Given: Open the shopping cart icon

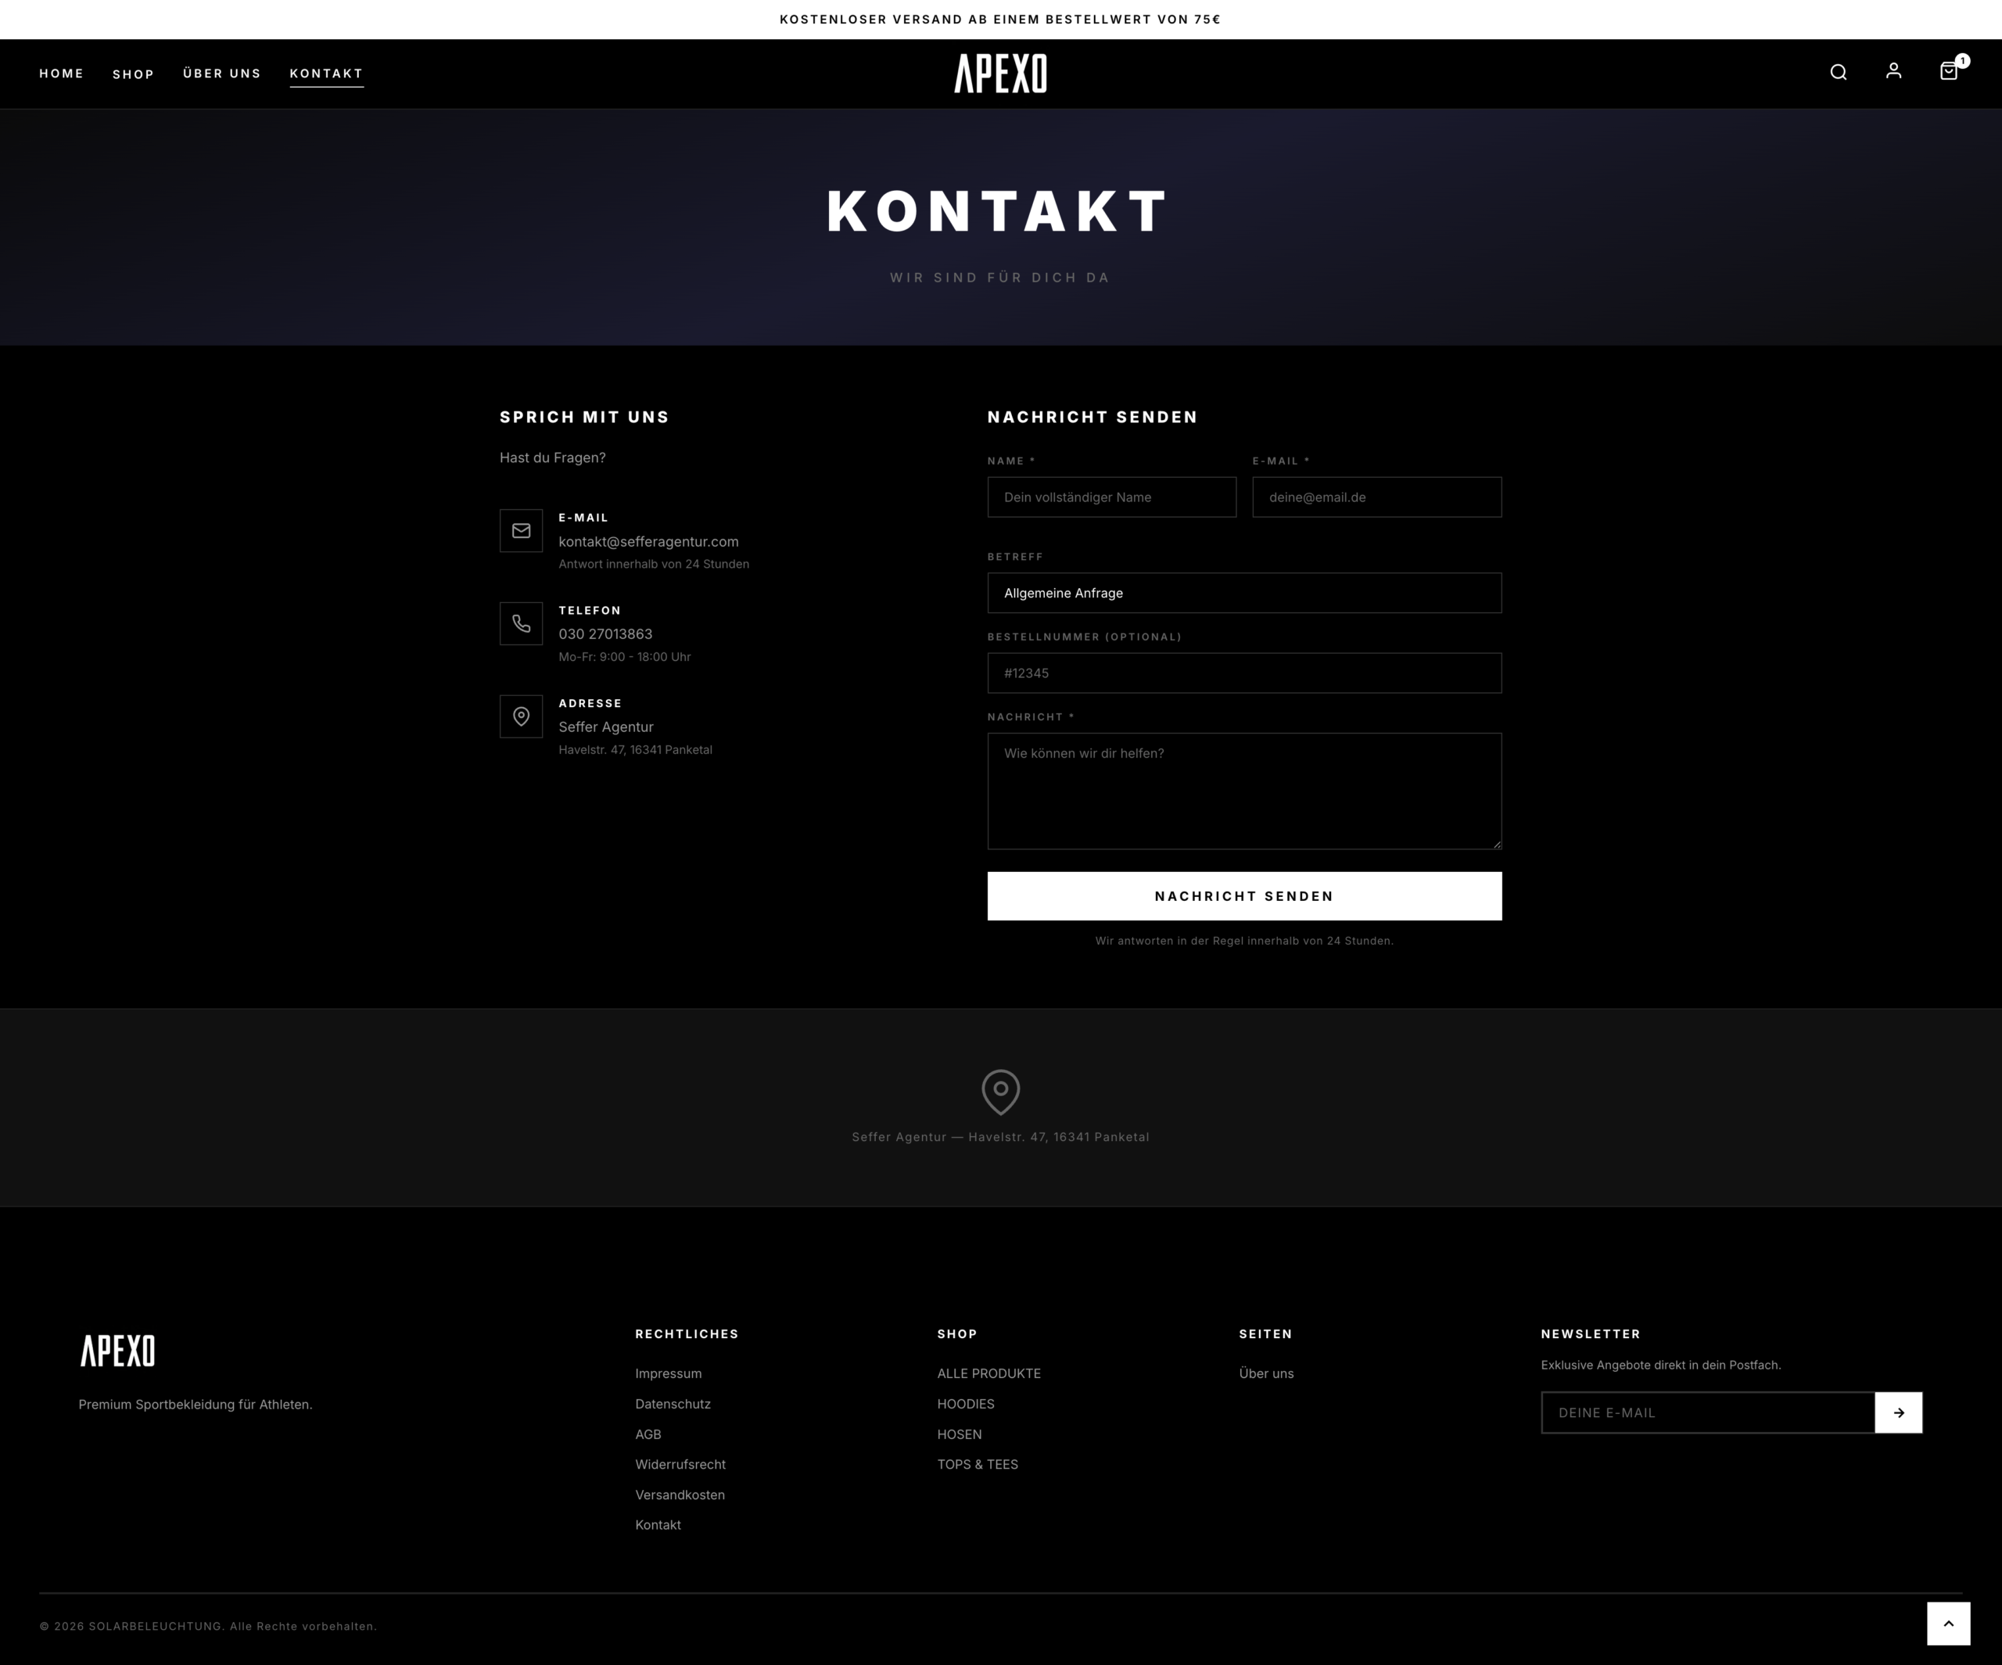Looking at the screenshot, I should [1950, 70].
